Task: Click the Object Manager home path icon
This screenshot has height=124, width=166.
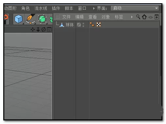Action: [144, 17]
